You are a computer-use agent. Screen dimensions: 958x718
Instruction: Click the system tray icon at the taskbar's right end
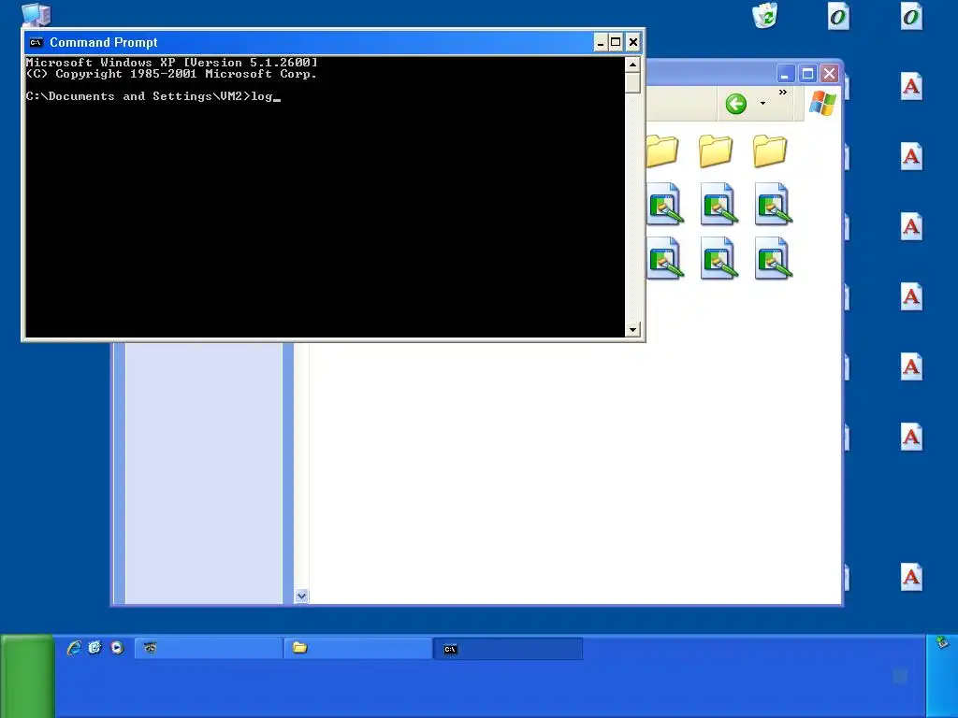click(x=942, y=641)
